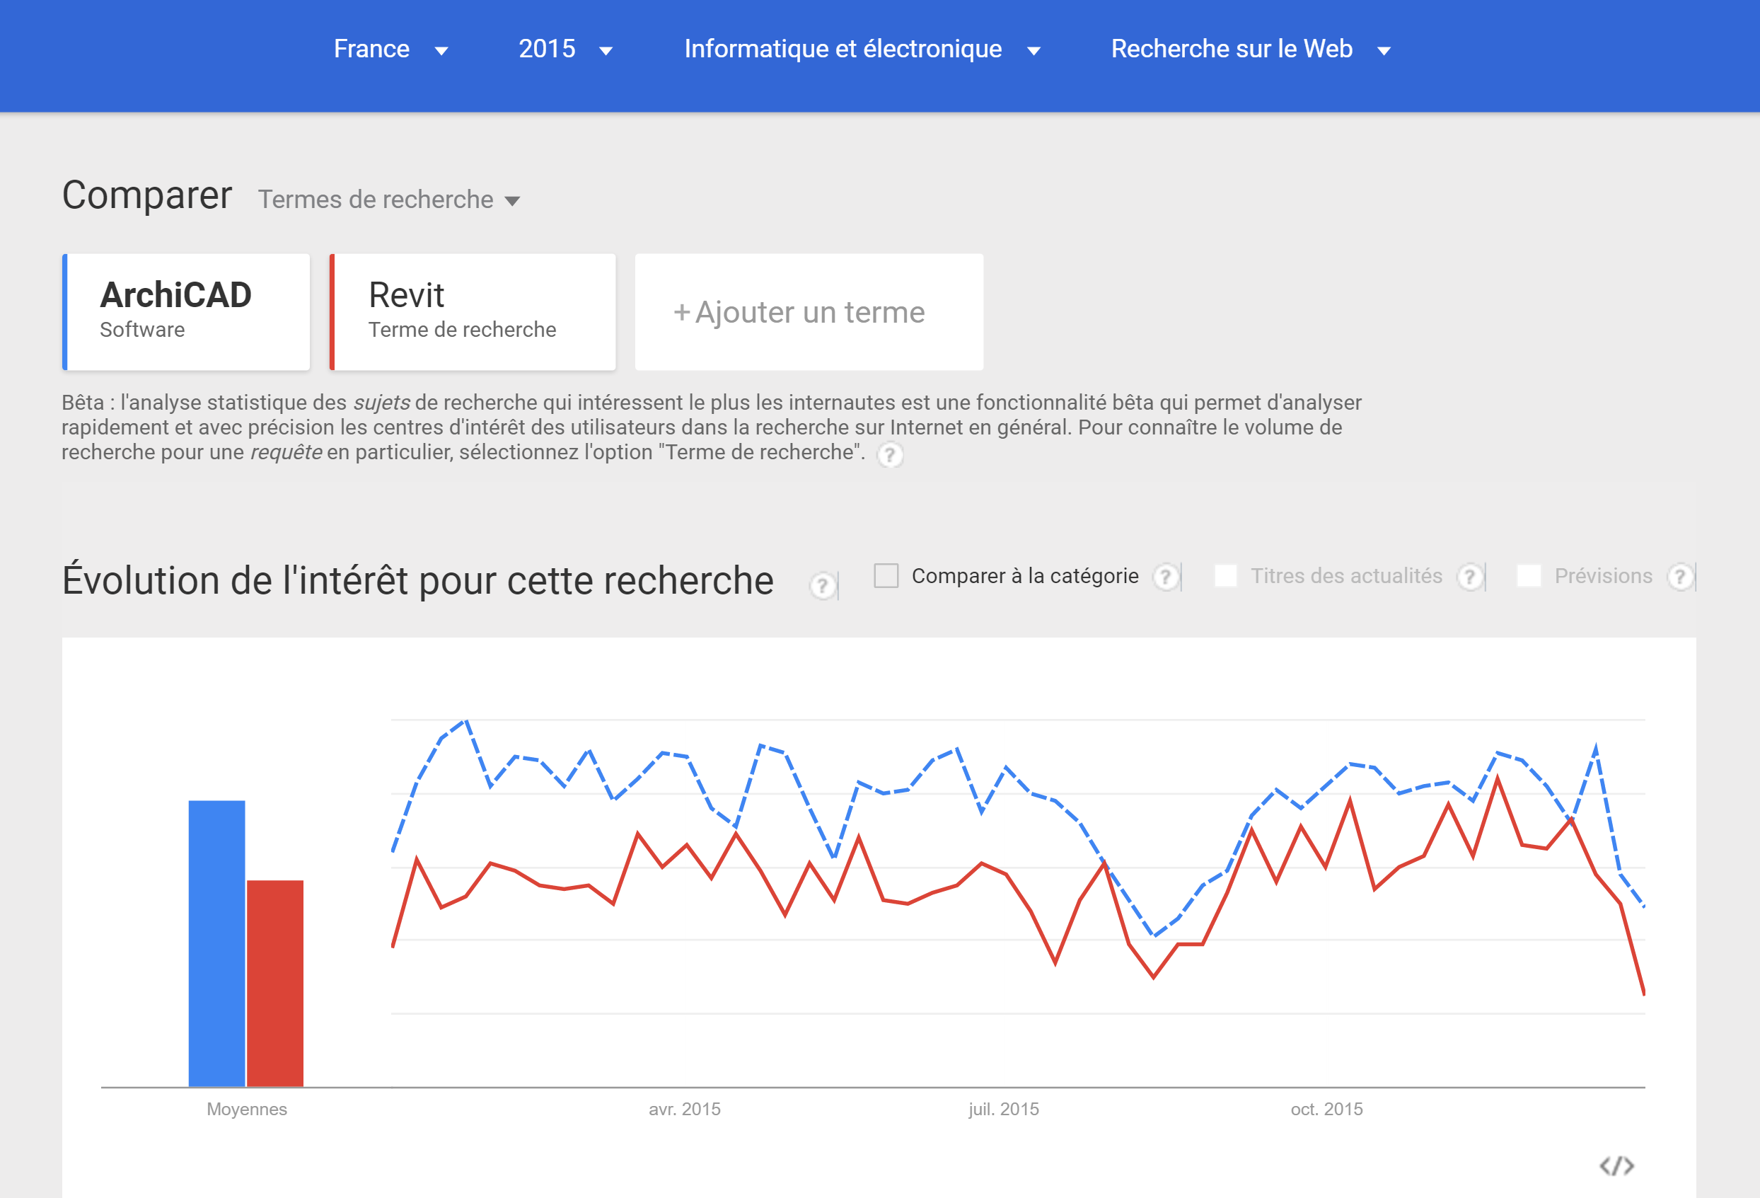The width and height of the screenshot is (1760, 1198).
Task: Click help icon beside Titres des actualités
Action: tap(1469, 577)
